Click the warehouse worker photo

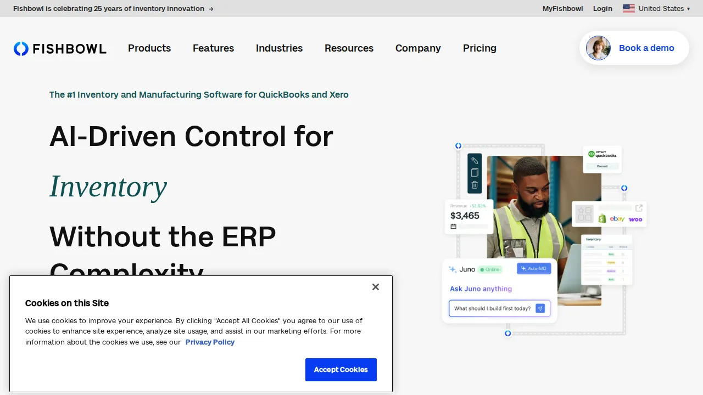pos(544,230)
